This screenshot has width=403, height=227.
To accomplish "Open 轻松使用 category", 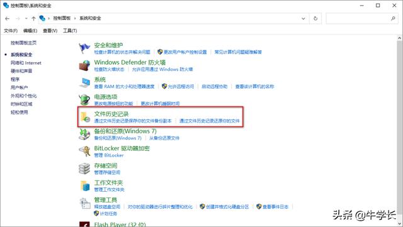I will (20, 112).
